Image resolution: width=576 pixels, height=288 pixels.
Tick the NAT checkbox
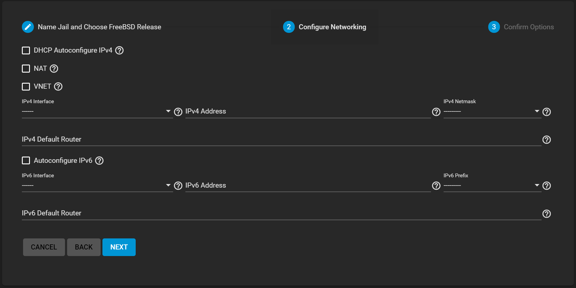click(x=26, y=69)
